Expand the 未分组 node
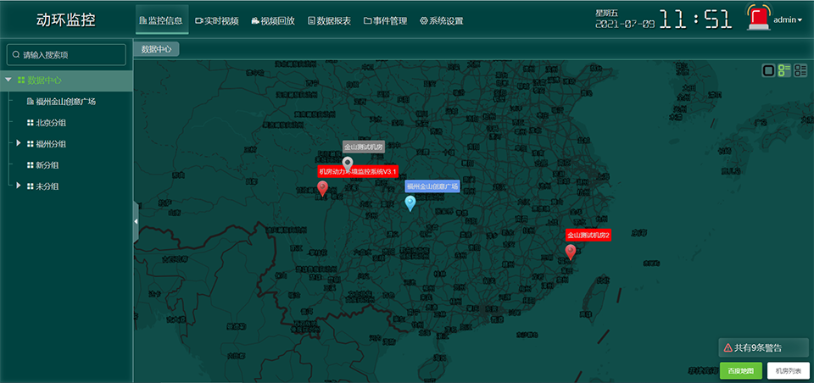This screenshot has height=383, width=814. click(x=19, y=186)
